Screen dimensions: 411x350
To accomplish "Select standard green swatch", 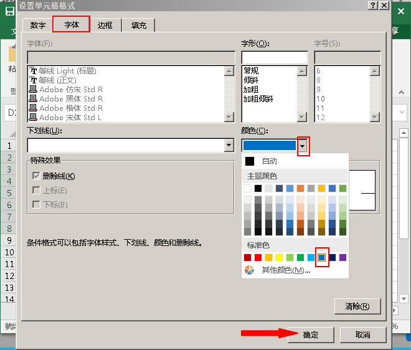I will click(x=300, y=257).
